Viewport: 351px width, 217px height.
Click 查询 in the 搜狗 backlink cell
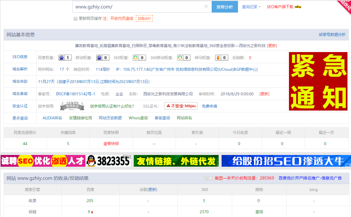tap(259, 212)
